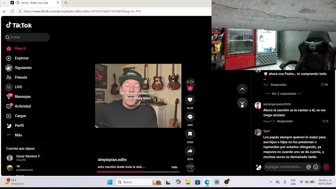
Task: Open a new browser tab
Action: (66, 3)
